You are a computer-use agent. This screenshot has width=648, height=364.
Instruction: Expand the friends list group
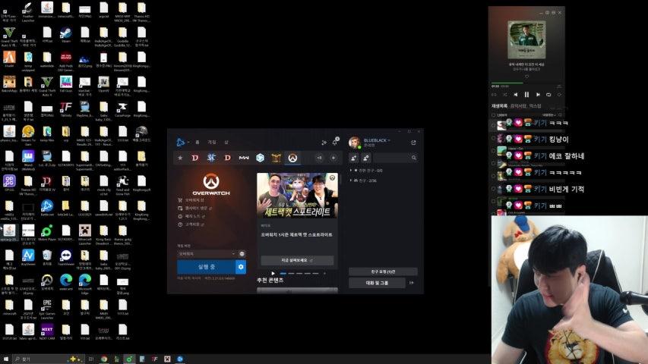coord(364,180)
